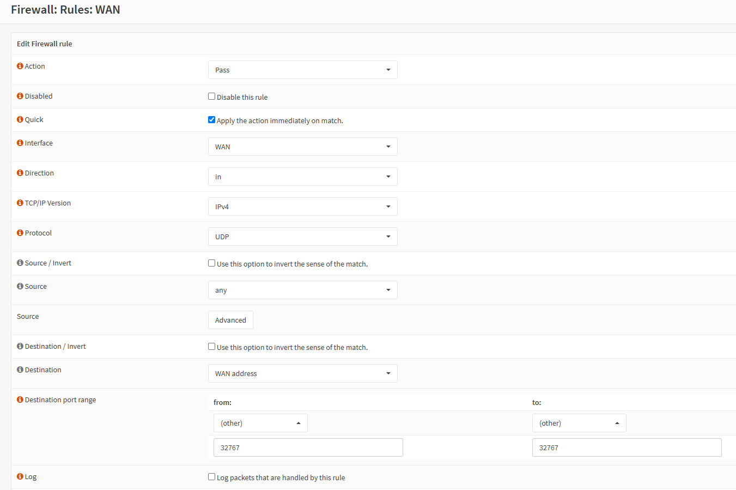Uncheck Apply the action immediately on match

click(x=211, y=119)
